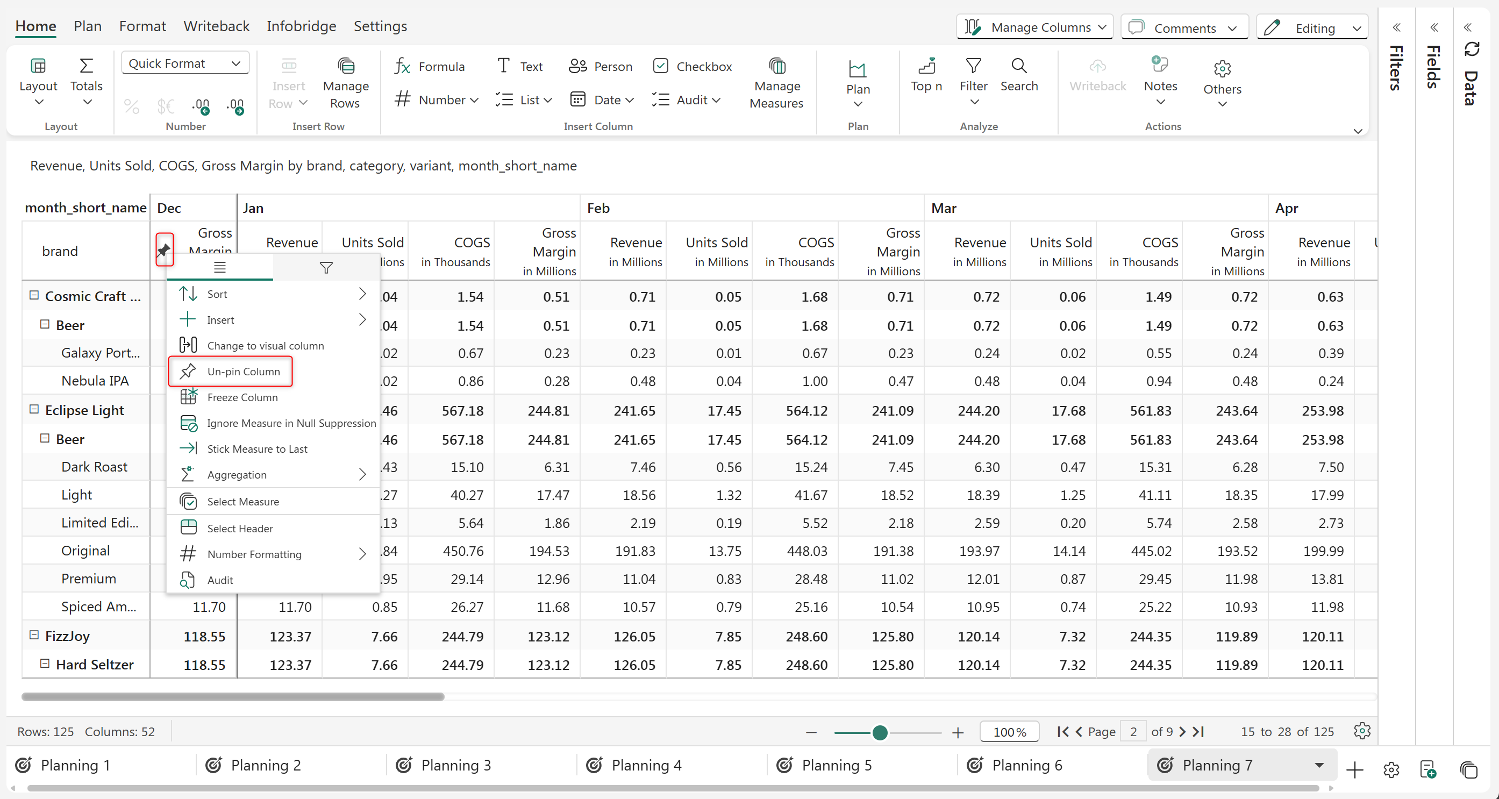
Task: Open Manage Measures
Action: [776, 83]
